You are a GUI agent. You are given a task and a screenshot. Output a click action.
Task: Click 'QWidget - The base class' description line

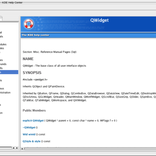54,66
